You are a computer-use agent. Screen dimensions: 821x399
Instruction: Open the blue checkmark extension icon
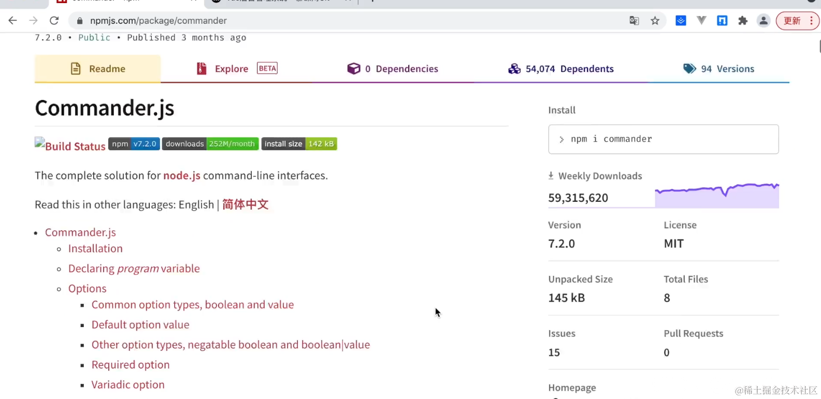point(681,21)
